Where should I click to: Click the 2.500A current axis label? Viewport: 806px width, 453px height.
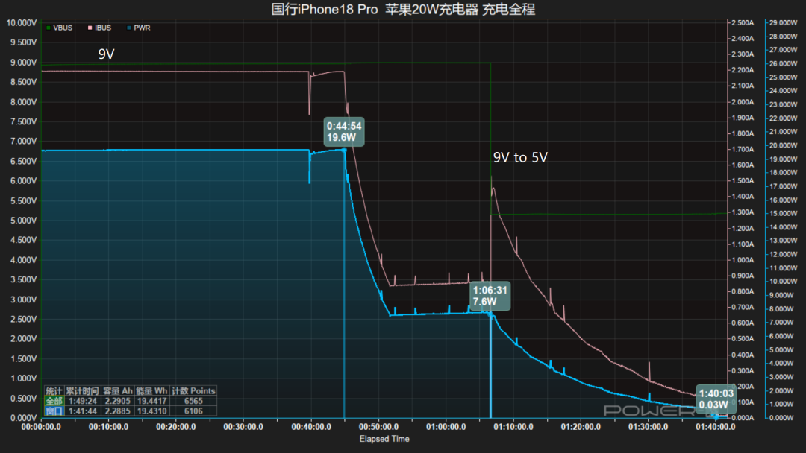(x=743, y=23)
